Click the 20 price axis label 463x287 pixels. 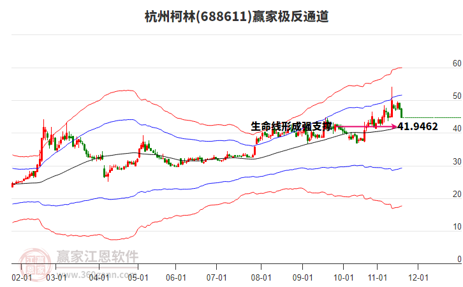coord(457,195)
